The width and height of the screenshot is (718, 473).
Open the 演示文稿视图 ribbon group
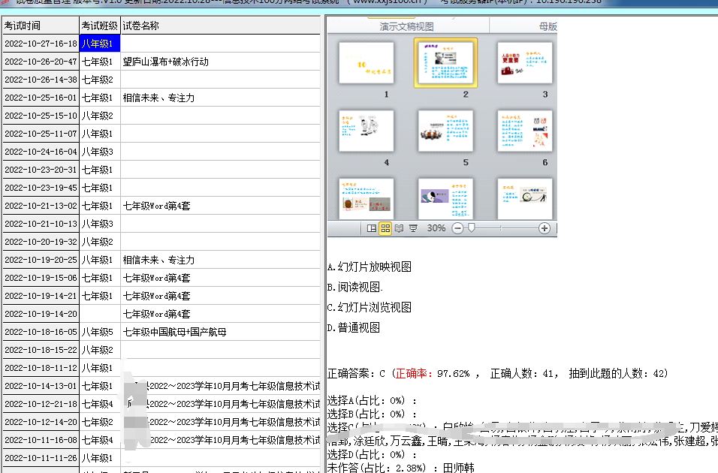[406, 26]
